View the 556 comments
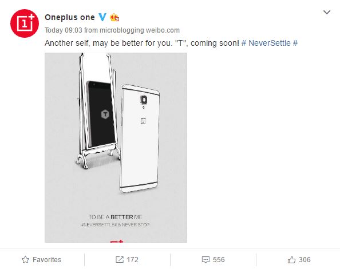This screenshot has width=340, height=269. tap(219, 259)
